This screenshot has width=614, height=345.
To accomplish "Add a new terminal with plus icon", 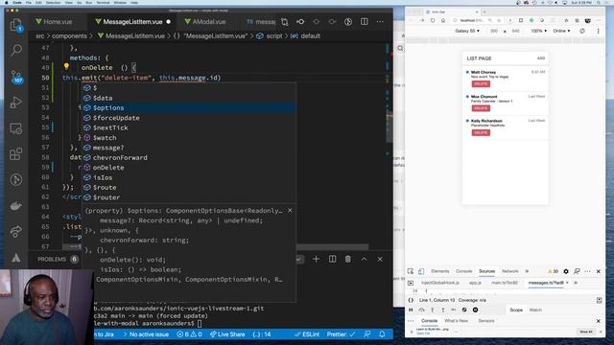I will click(x=316, y=259).
